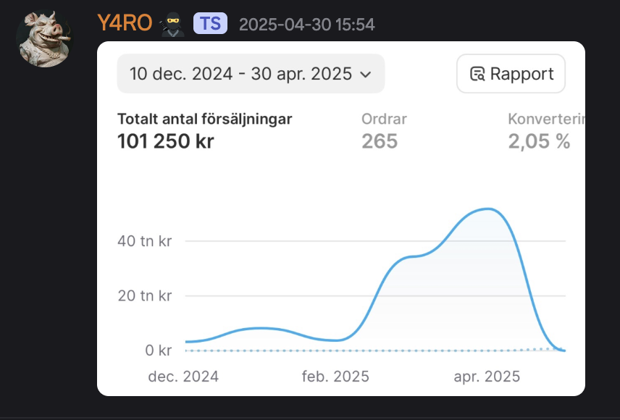Click the 2,05 % conversion value

539,141
